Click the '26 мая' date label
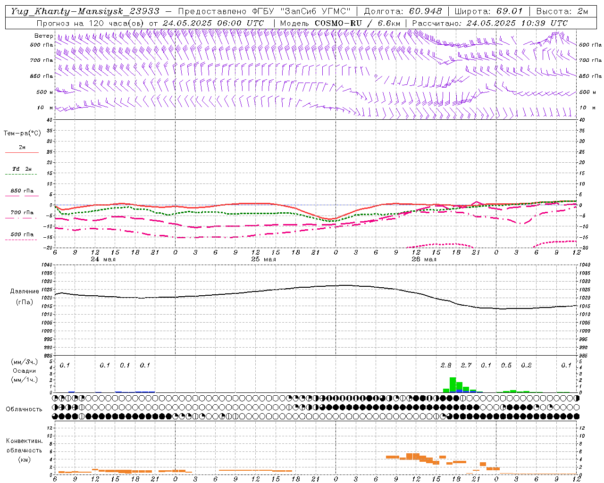 coord(424,259)
